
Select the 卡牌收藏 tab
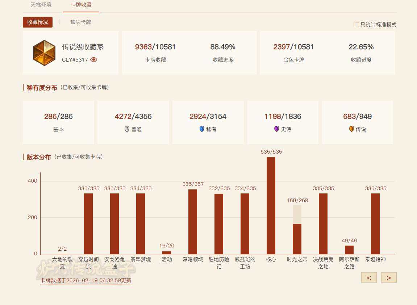(81, 5)
